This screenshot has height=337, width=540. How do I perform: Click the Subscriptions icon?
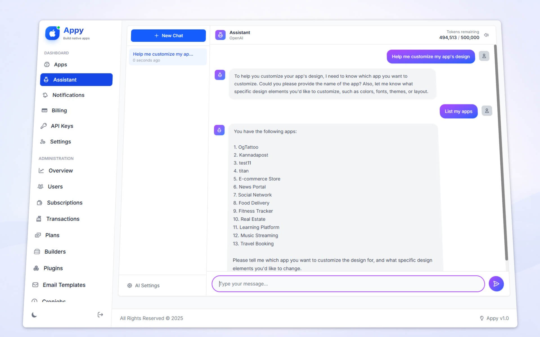click(x=40, y=202)
